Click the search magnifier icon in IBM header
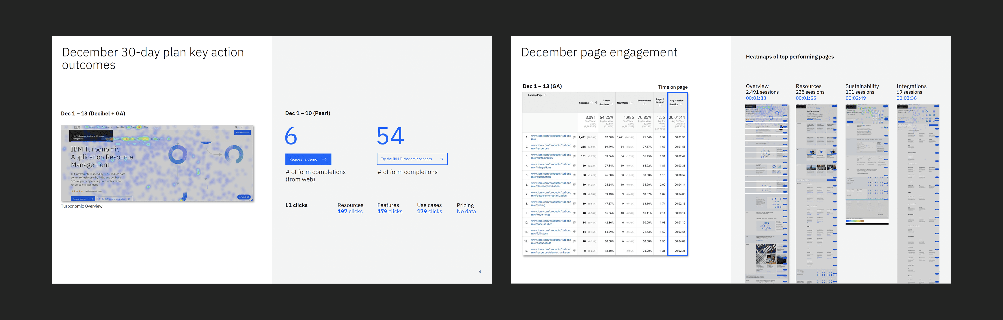This screenshot has height=320, width=1003. (x=236, y=127)
